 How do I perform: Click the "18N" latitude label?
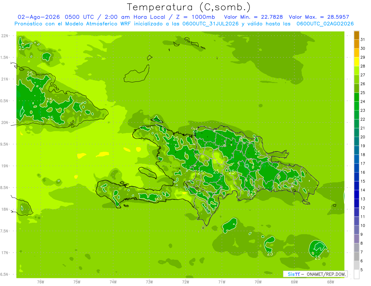click(x=5, y=209)
